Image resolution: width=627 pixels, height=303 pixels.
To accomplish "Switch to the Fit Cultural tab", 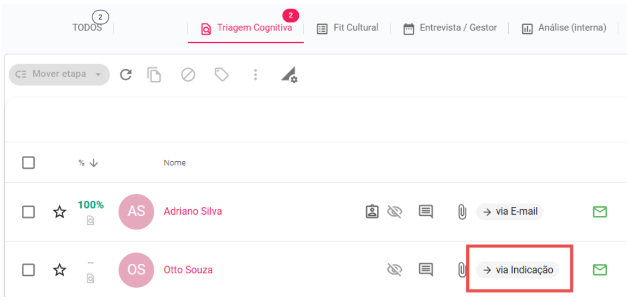I will point(347,28).
